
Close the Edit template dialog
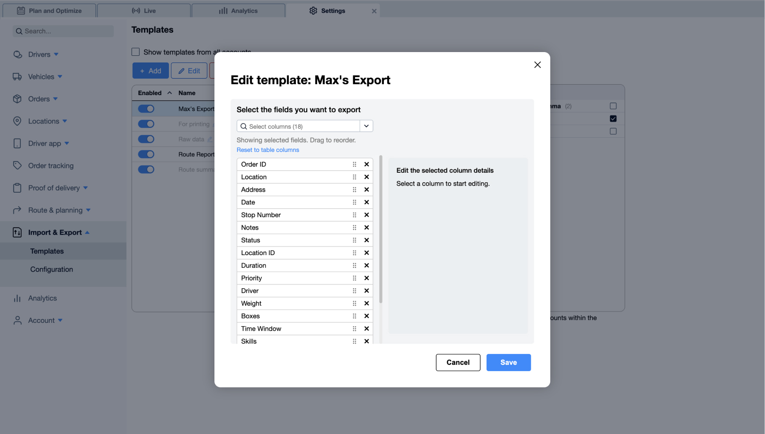click(x=537, y=65)
